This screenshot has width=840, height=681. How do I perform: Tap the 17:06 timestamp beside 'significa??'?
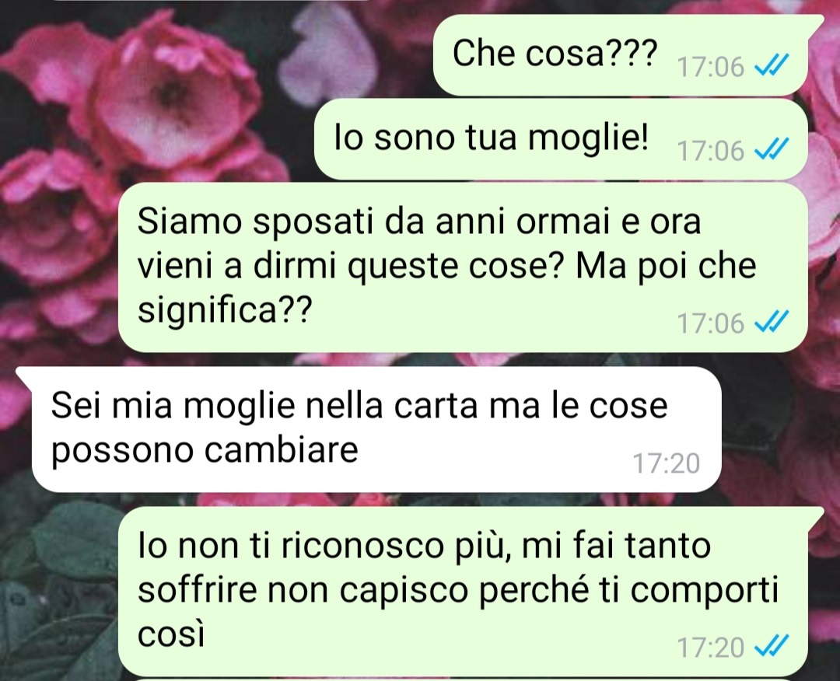[711, 324]
